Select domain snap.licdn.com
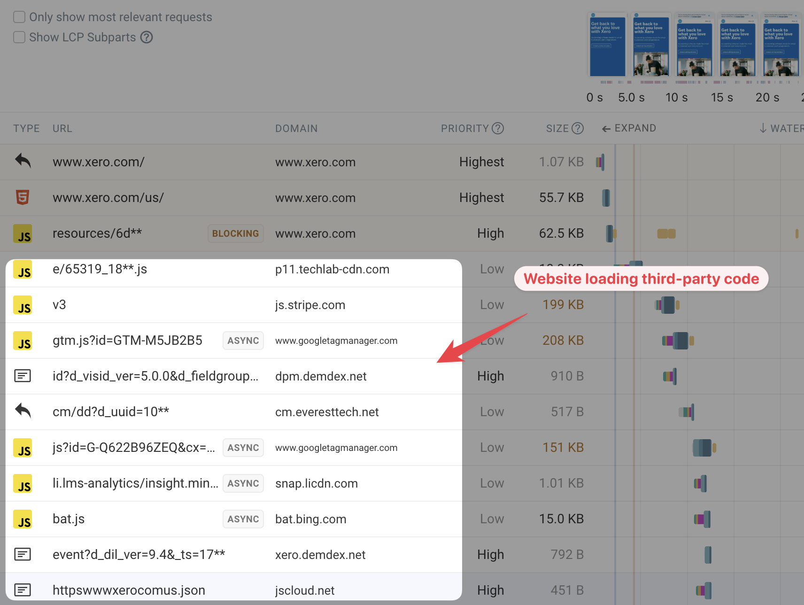Viewport: 804px width, 605px height. pos(317,483)
